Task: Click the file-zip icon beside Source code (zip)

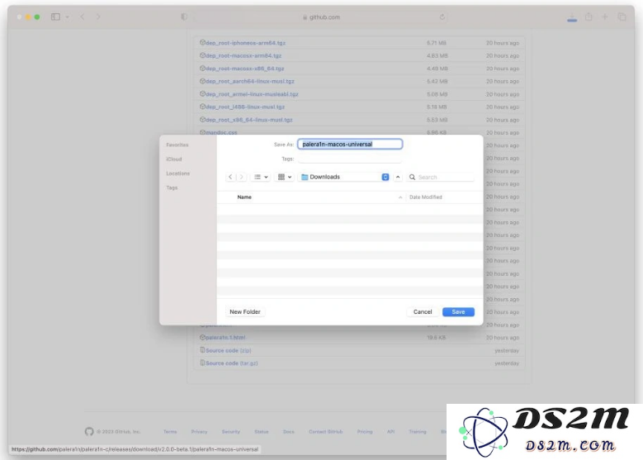Action: tap(202, 350)
